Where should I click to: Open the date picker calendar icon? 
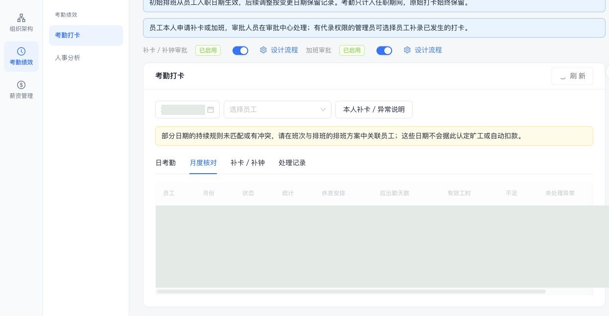(211, 110)
